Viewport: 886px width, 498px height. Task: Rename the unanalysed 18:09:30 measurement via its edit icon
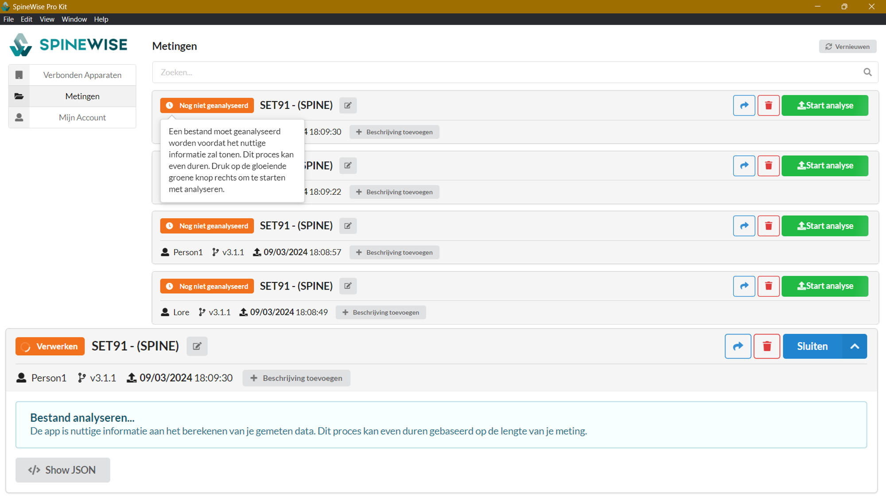click(348, 105)
